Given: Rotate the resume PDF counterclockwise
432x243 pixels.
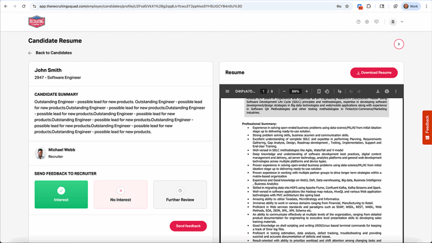Looking at the screenshot, I should point(327,91).
